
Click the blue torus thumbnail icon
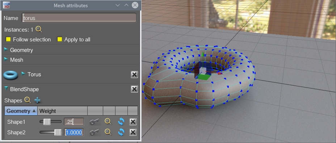[11, 75]
